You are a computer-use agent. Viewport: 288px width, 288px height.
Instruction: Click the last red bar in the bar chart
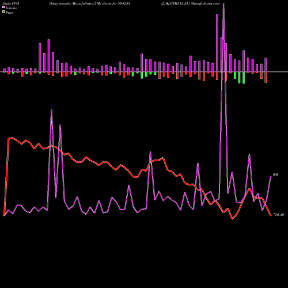coord(266,77)
